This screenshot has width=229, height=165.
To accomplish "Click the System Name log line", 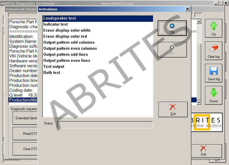I will (x=23, y=41).
